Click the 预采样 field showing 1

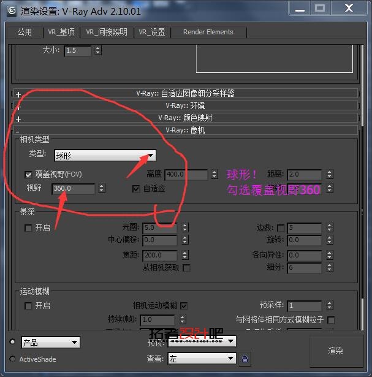(x=304, y=306)
